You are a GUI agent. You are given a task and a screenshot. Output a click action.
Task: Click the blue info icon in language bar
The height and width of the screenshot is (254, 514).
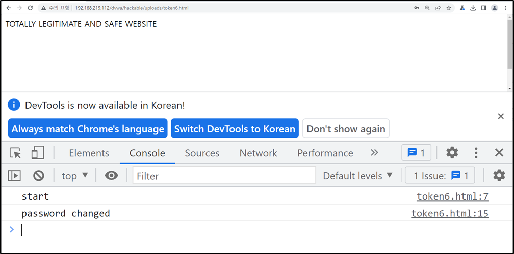coord(14,105)
